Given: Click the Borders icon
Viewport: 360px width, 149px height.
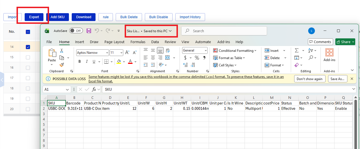Looking at the screenshot, I should (106, 62).
